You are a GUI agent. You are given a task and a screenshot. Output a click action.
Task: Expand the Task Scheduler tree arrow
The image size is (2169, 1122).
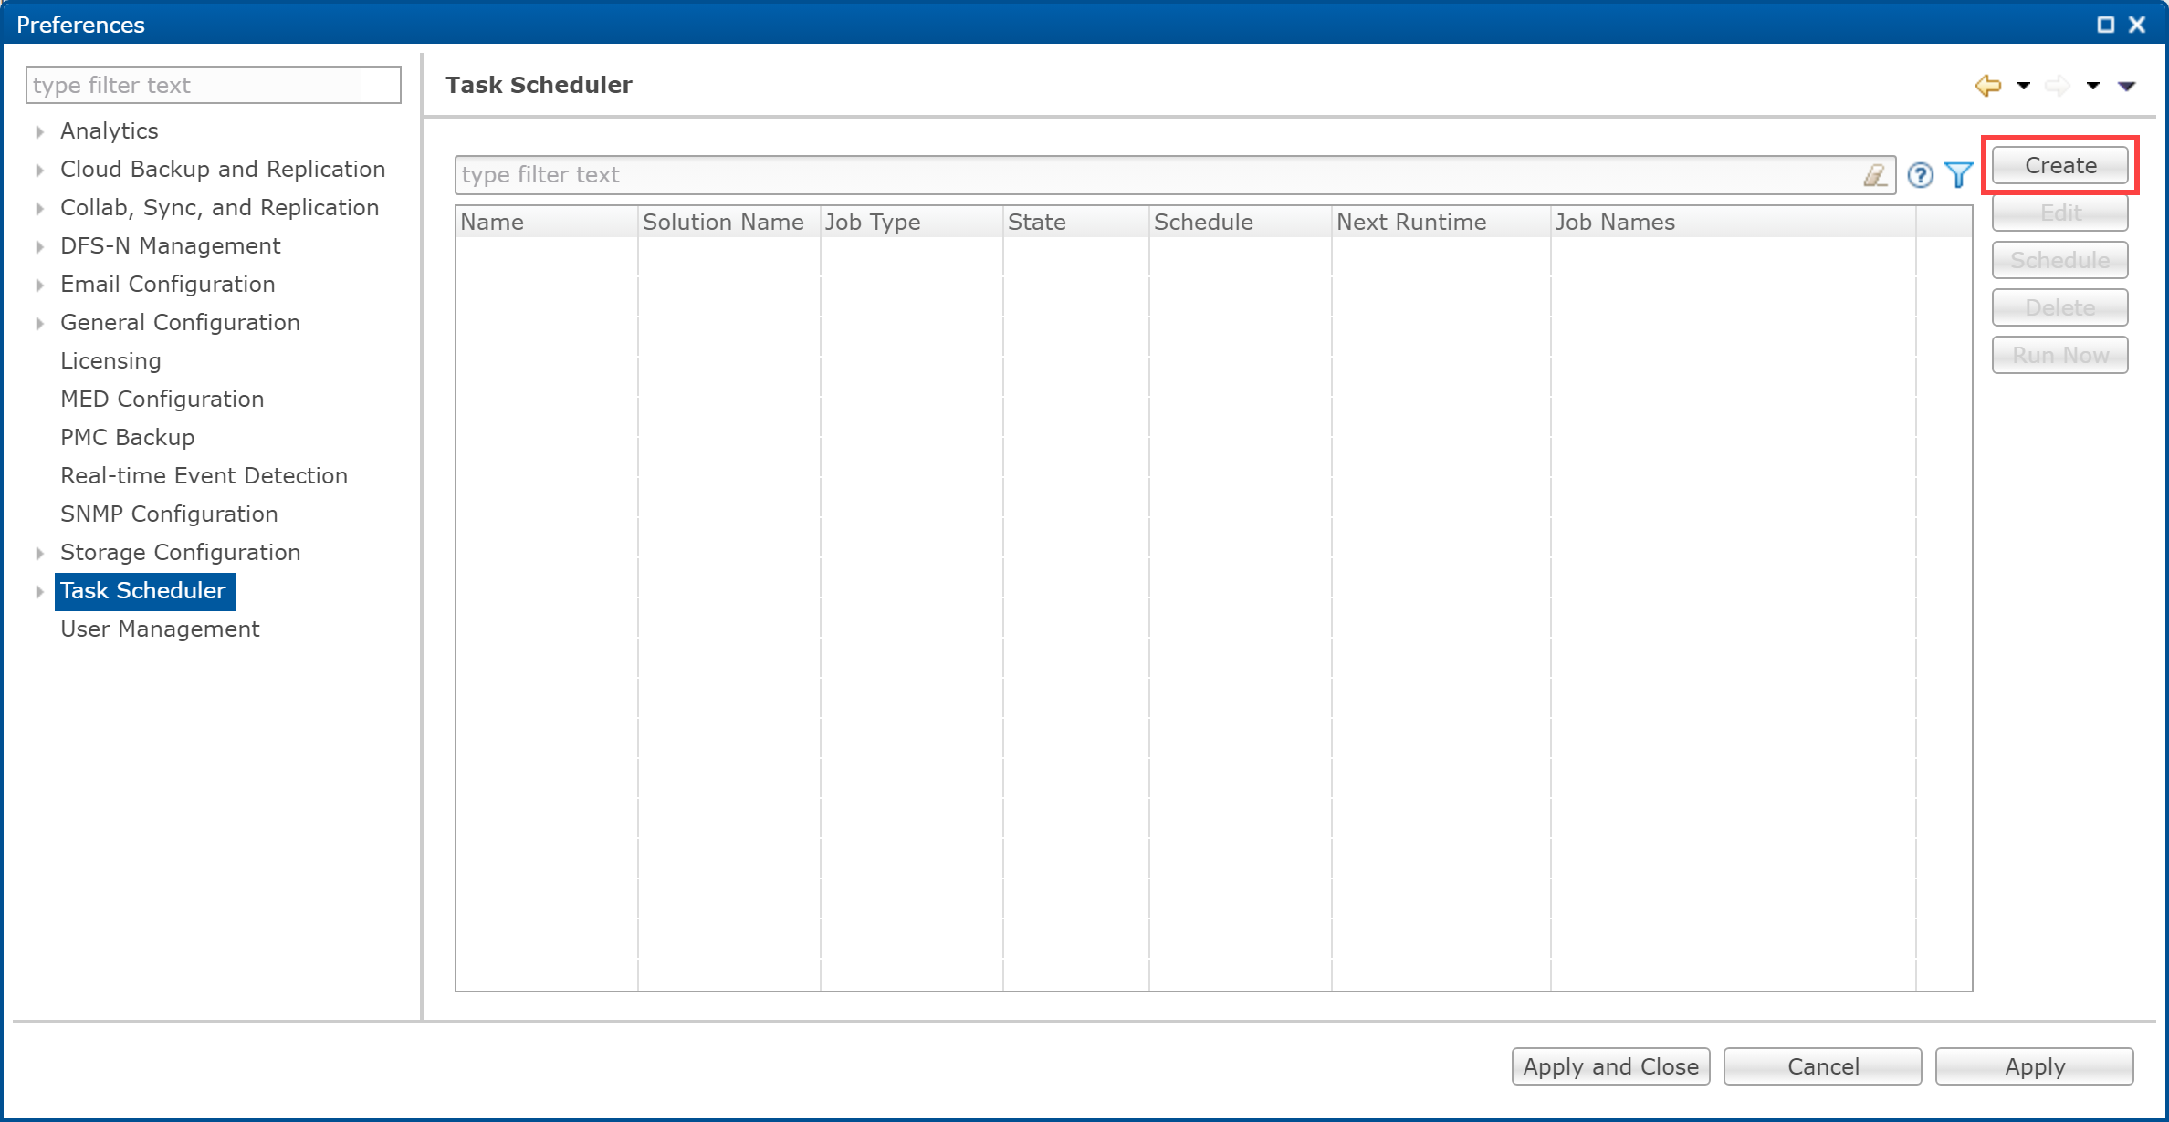(x=40, y=591)
